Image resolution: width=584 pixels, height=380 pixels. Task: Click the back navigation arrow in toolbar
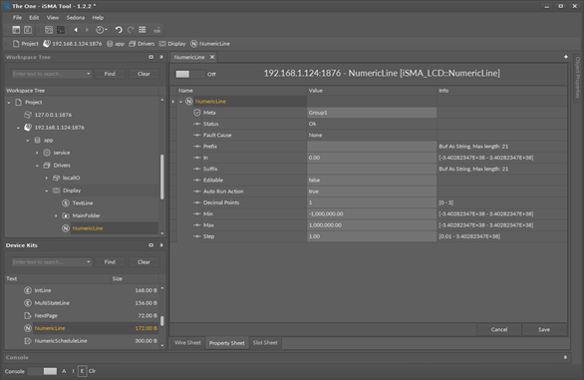[x=76, y=30]
